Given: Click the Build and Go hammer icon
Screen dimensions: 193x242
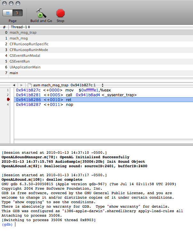Looking at the screenshot, I should (x=41, y=13).
